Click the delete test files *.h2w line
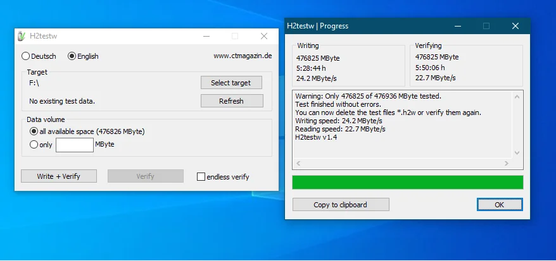The width and height of the screenshot is (556, 261). tap(388, 113)
